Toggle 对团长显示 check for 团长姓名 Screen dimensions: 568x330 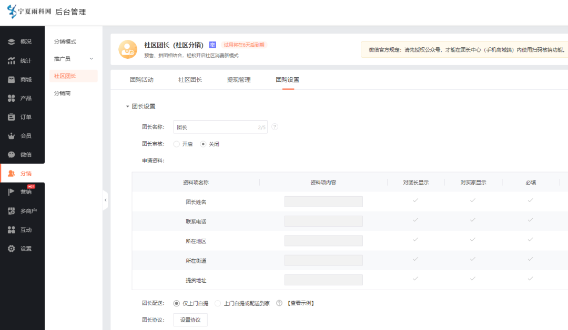tap(415, 200)
